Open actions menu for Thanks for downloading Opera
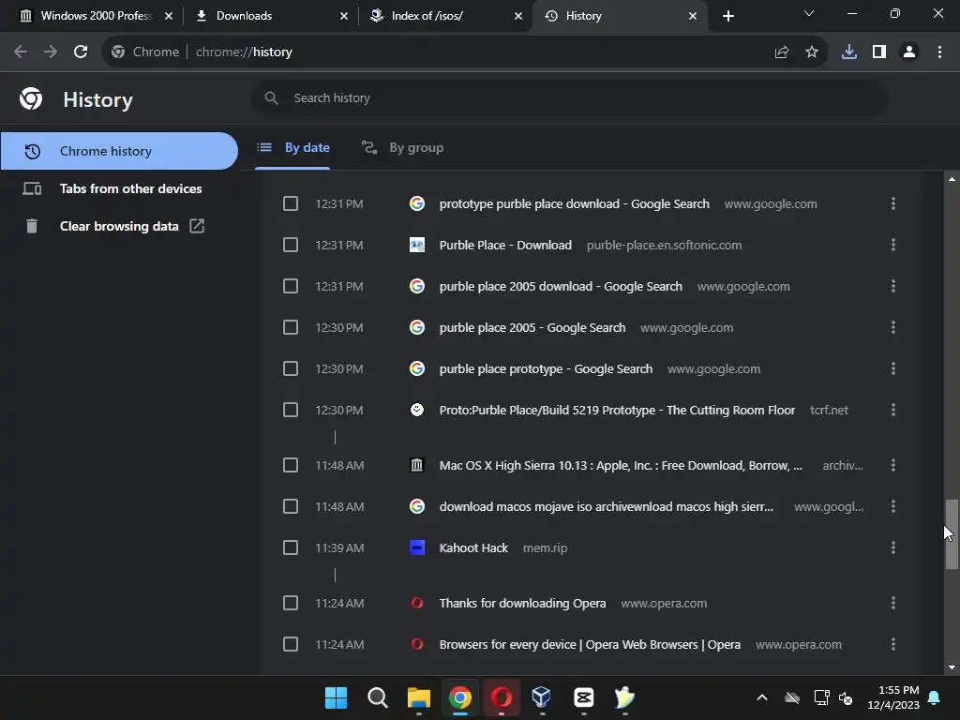The width and height of the screenshot is (960, 720). pyautogui.click(x=893, y=603)
